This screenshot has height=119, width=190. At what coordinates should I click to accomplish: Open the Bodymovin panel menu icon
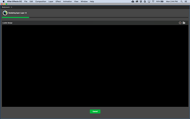point(11,7)
